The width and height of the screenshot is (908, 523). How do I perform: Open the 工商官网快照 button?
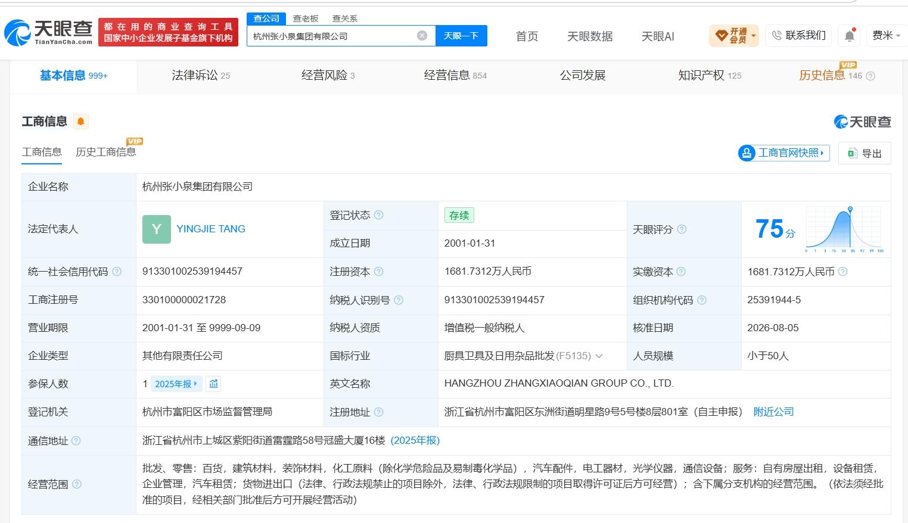click(x=783, y=153)
